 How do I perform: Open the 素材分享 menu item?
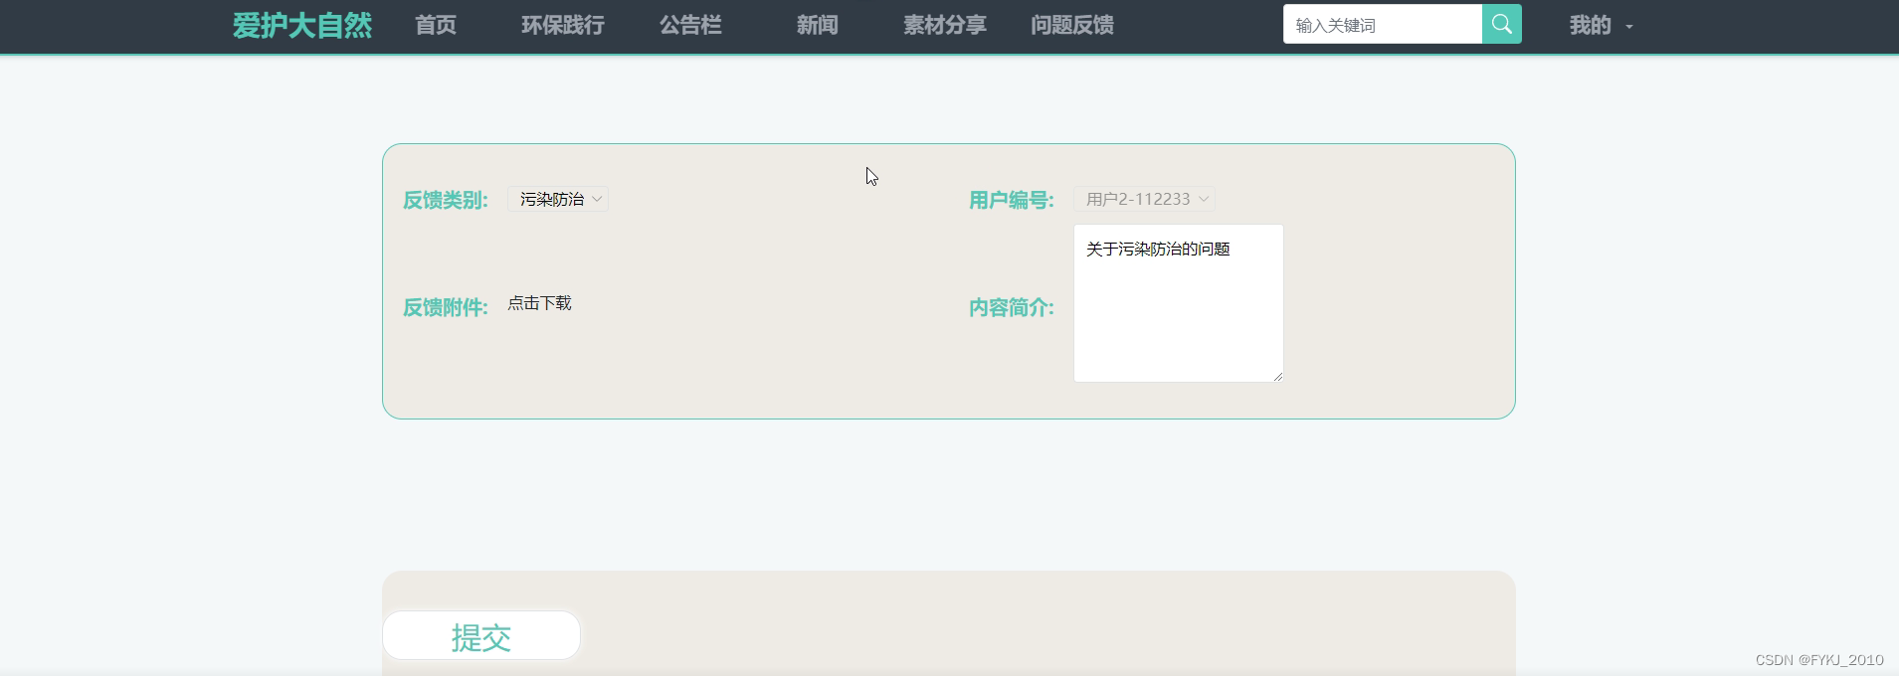[945, 26]
